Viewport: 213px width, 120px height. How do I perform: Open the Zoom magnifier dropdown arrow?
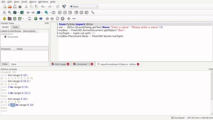click(x=50, y=13)
